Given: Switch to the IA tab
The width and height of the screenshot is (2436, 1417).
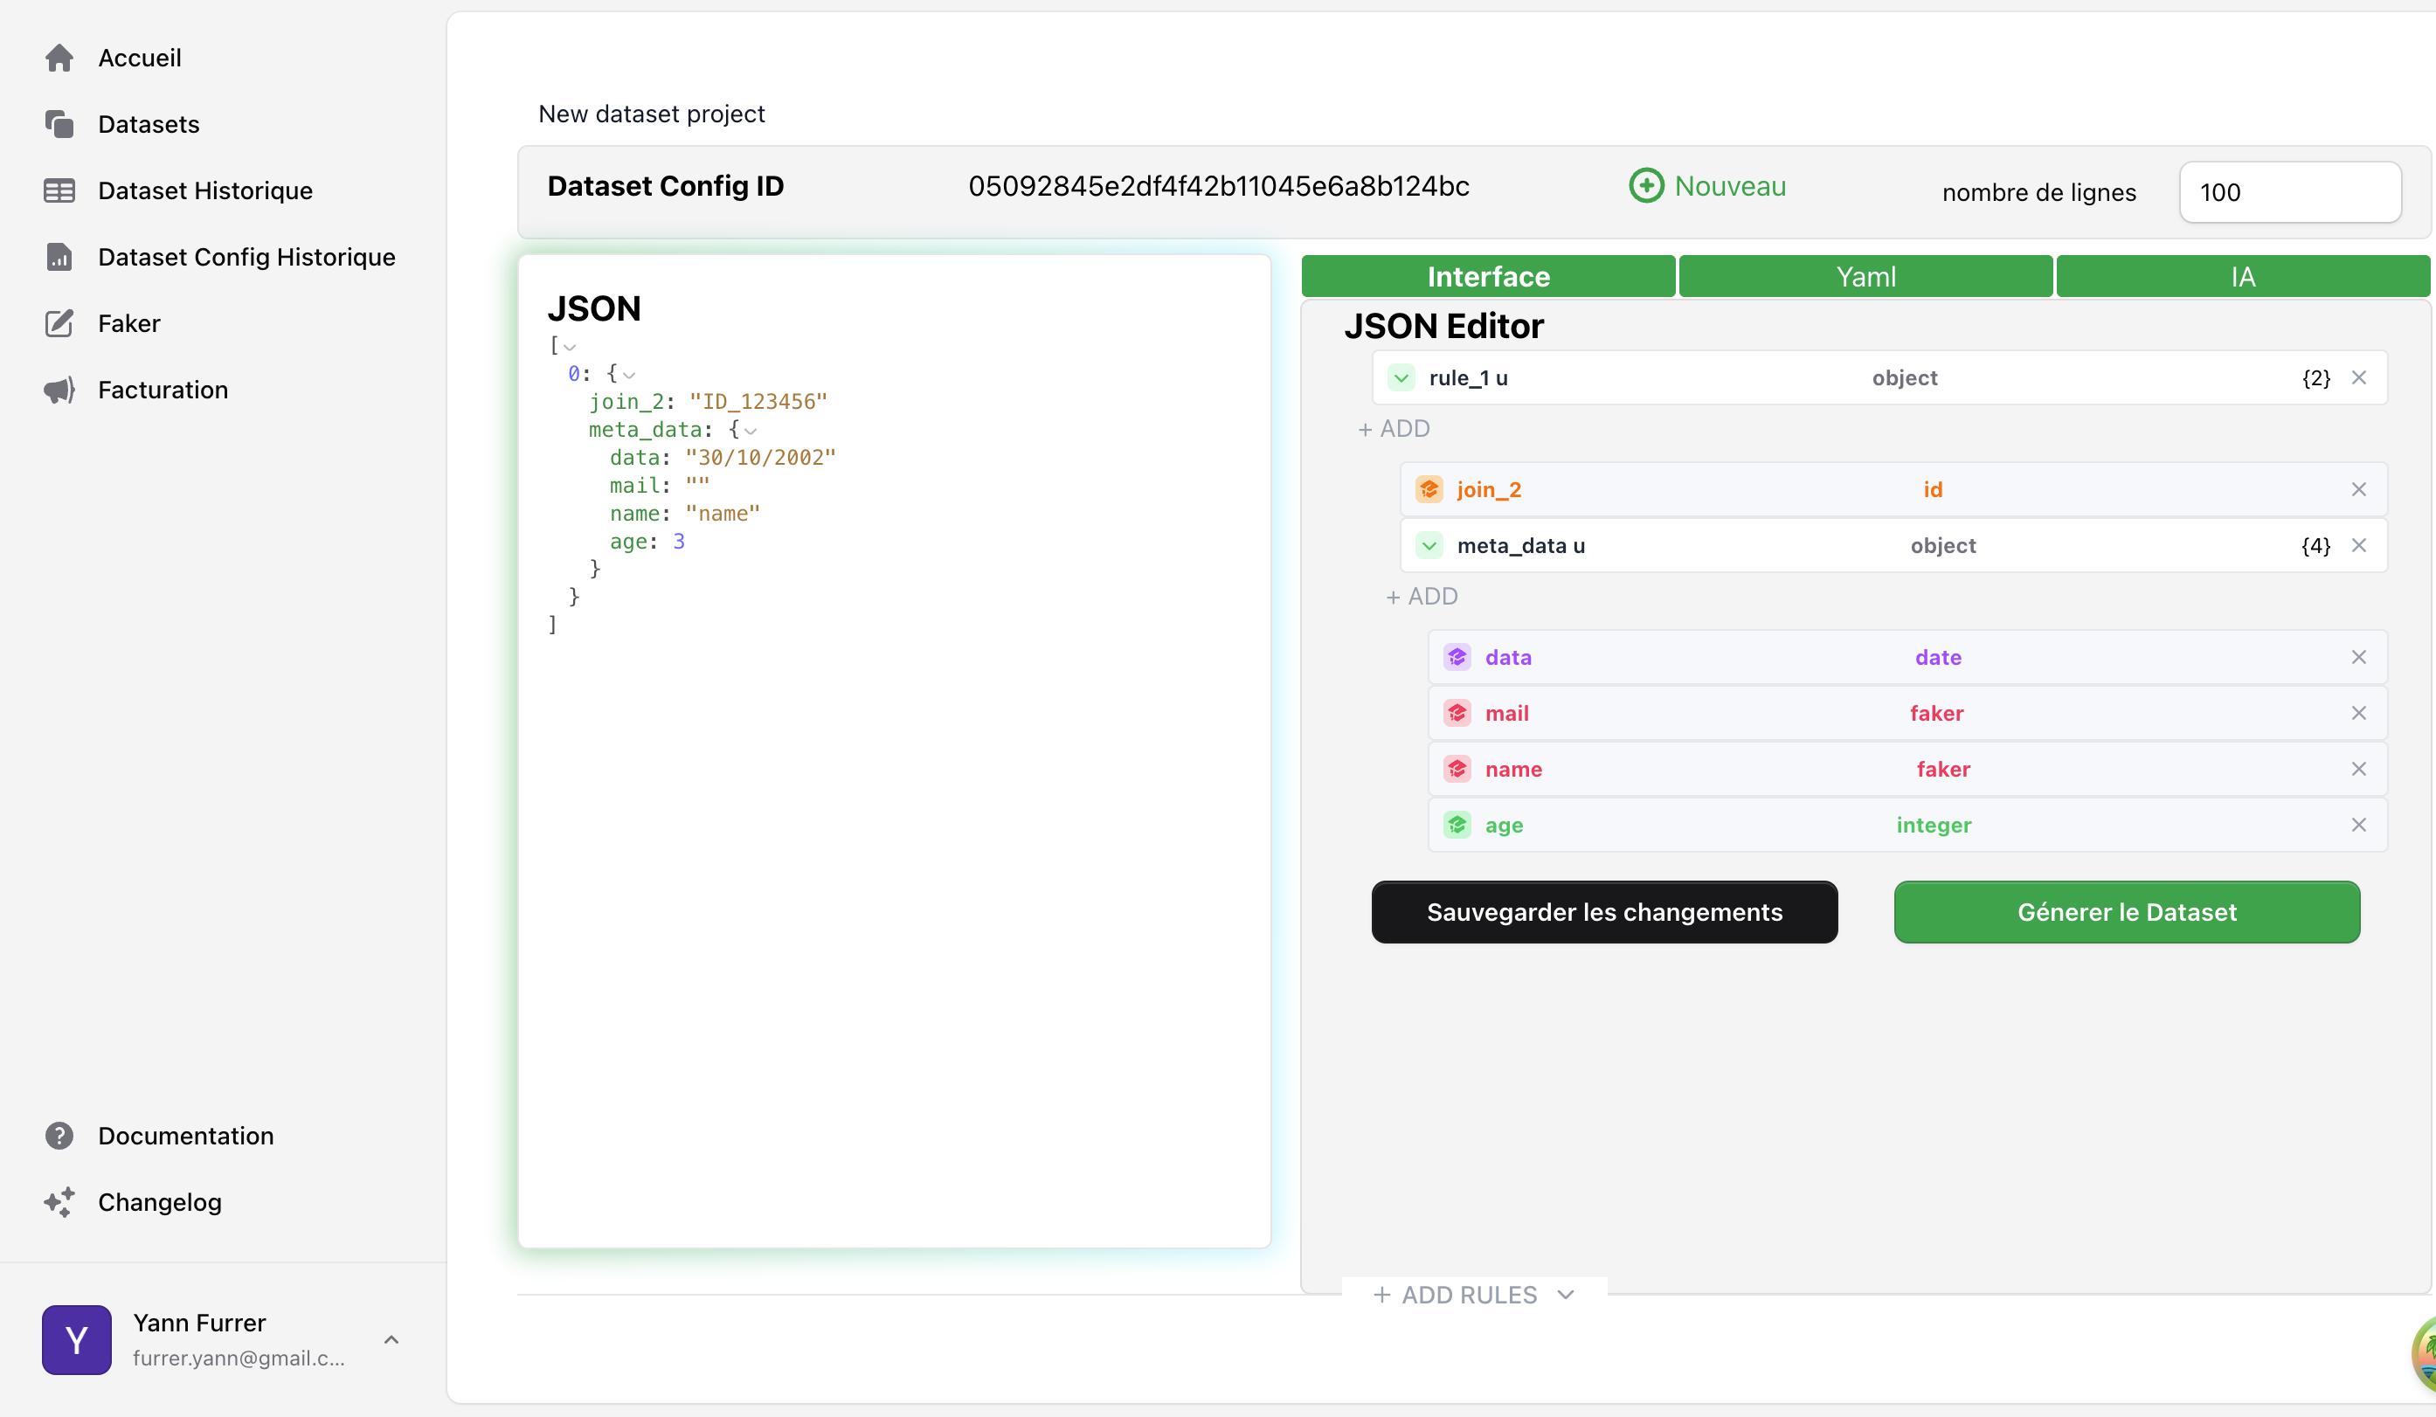Looking at the screenshot, I should click(x=2242, y=278).
